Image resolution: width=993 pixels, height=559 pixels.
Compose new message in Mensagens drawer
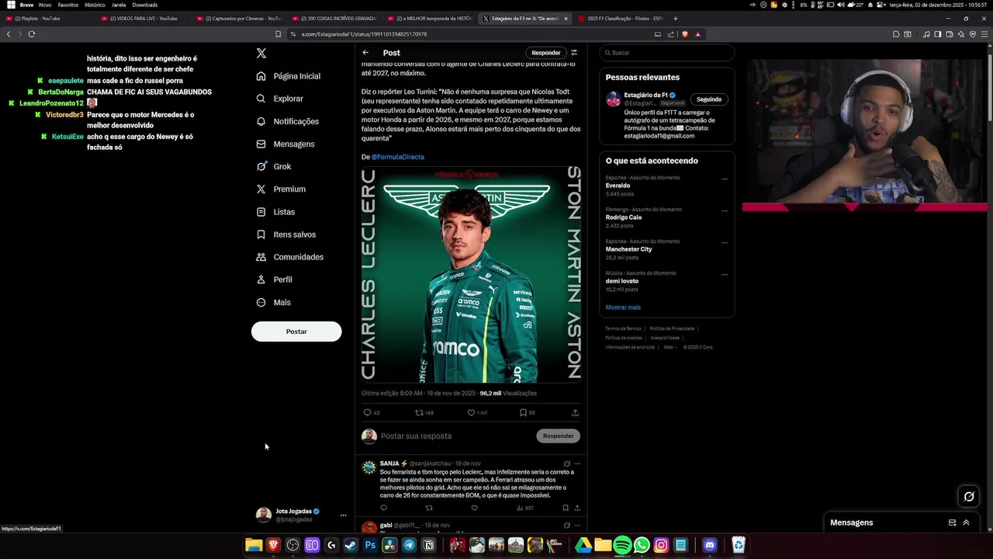click(952, 523)
